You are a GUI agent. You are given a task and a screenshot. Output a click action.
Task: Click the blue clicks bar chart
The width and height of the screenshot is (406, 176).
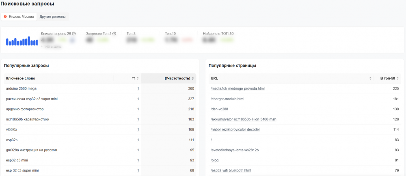coord(22,41)
